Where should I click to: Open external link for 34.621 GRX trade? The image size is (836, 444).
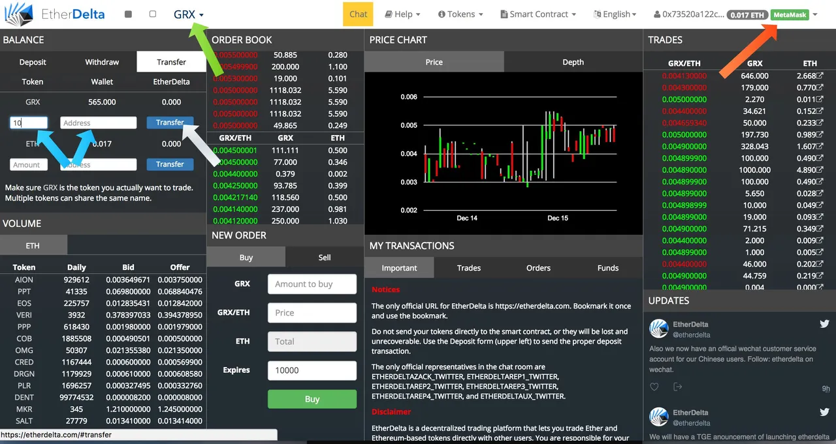coord(820,111)
